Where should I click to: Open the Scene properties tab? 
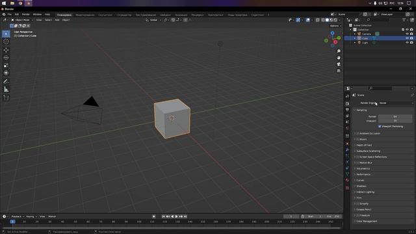coord(347,122)
